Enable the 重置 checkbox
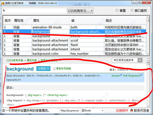 [x=117, y=10]
